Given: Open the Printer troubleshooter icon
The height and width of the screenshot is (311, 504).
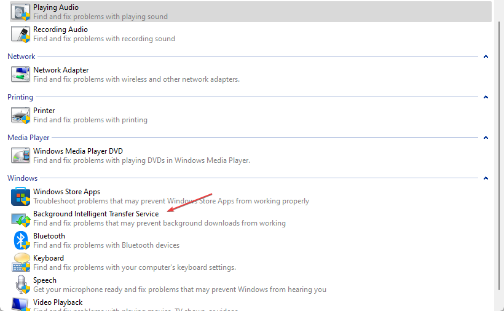Looking at the screenshot, I should coord(20,115).
